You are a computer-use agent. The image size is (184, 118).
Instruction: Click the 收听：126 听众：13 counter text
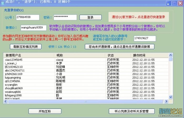tap(62, 47)
